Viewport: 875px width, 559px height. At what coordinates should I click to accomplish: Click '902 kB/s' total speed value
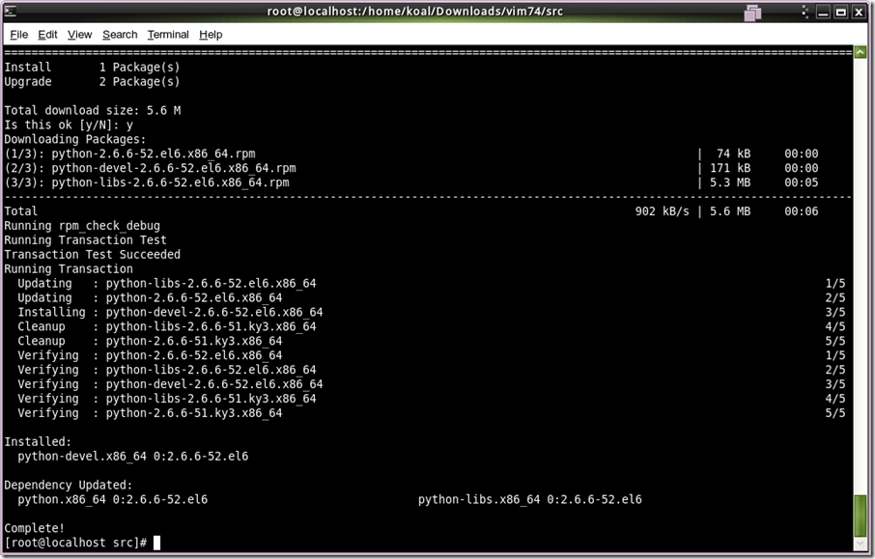[x=662, y=211]
